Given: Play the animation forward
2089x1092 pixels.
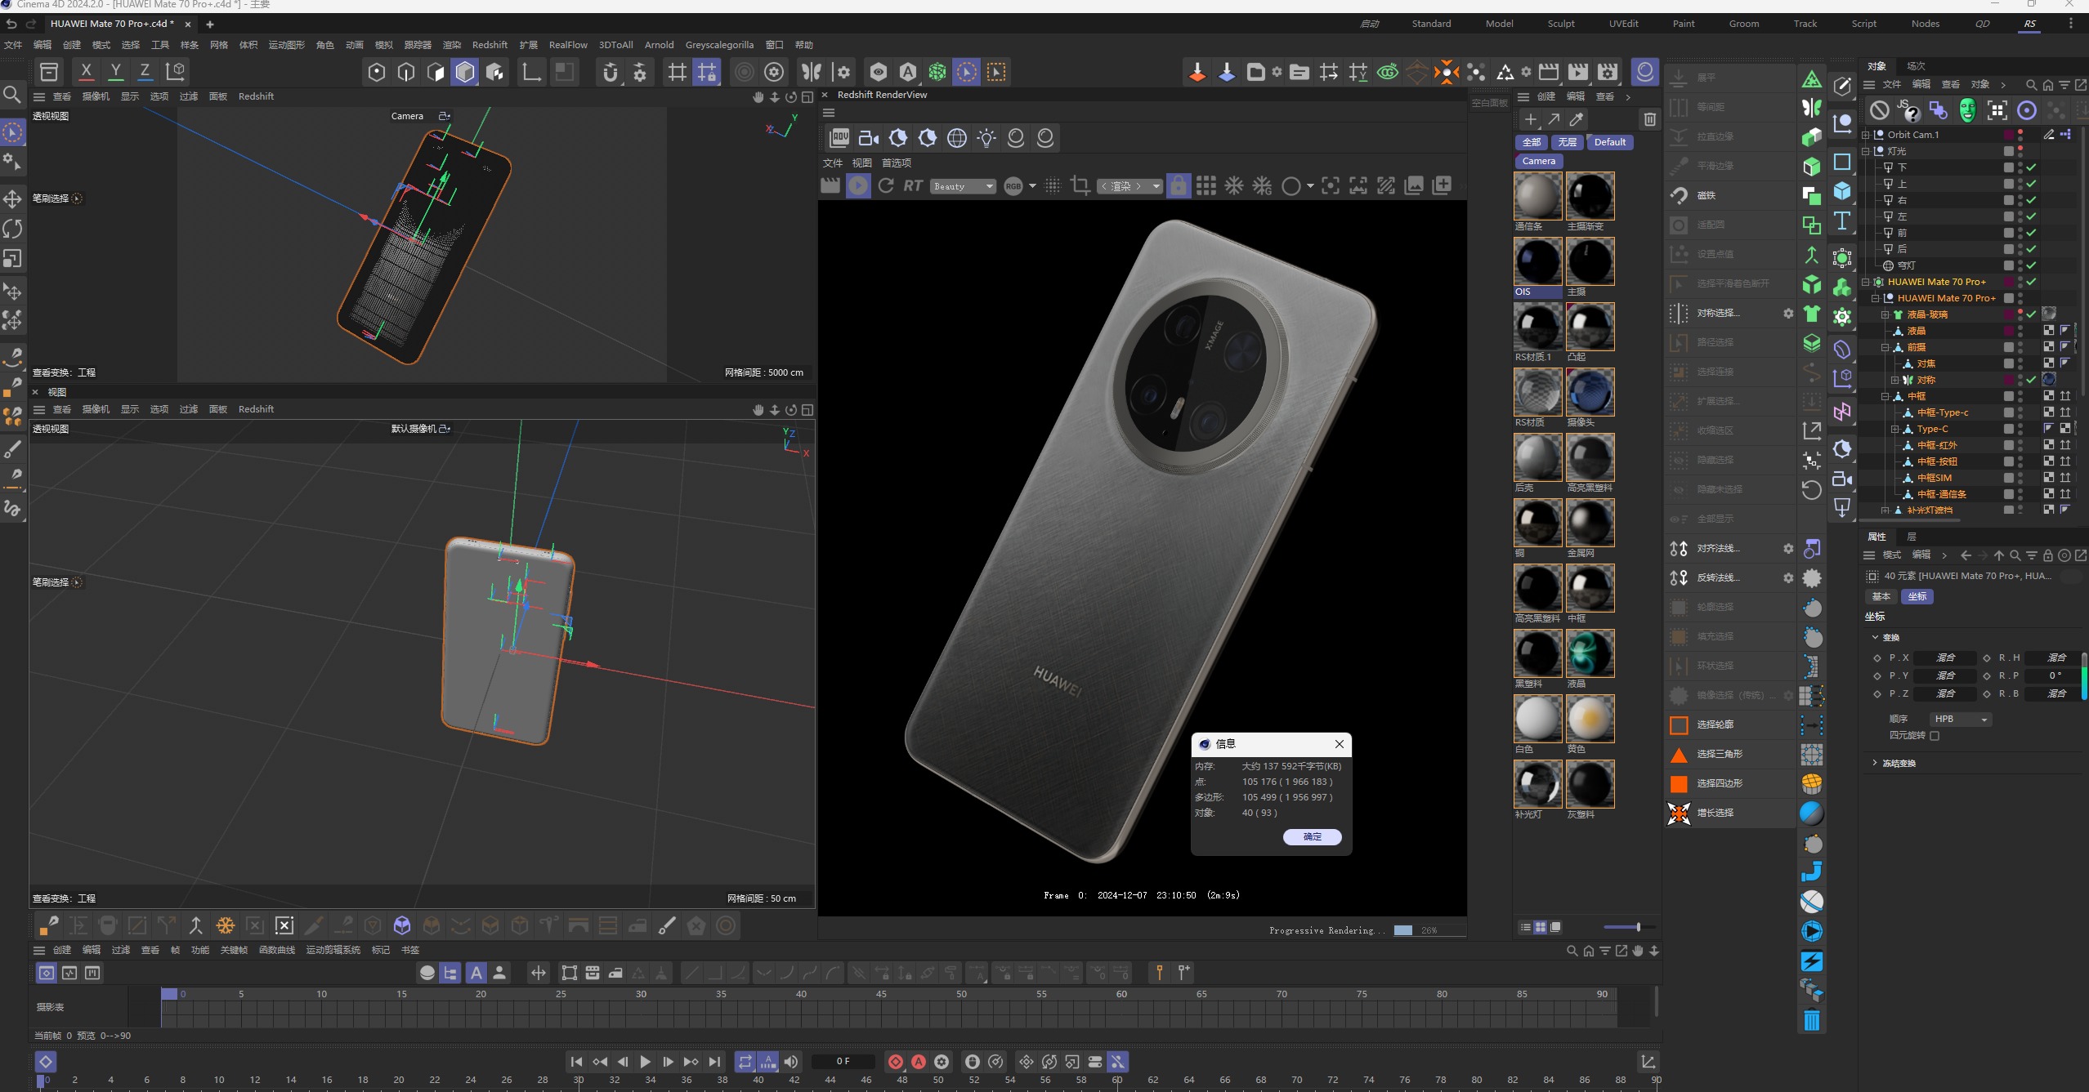Looking at the screenshot, I should coord(645,1062).
